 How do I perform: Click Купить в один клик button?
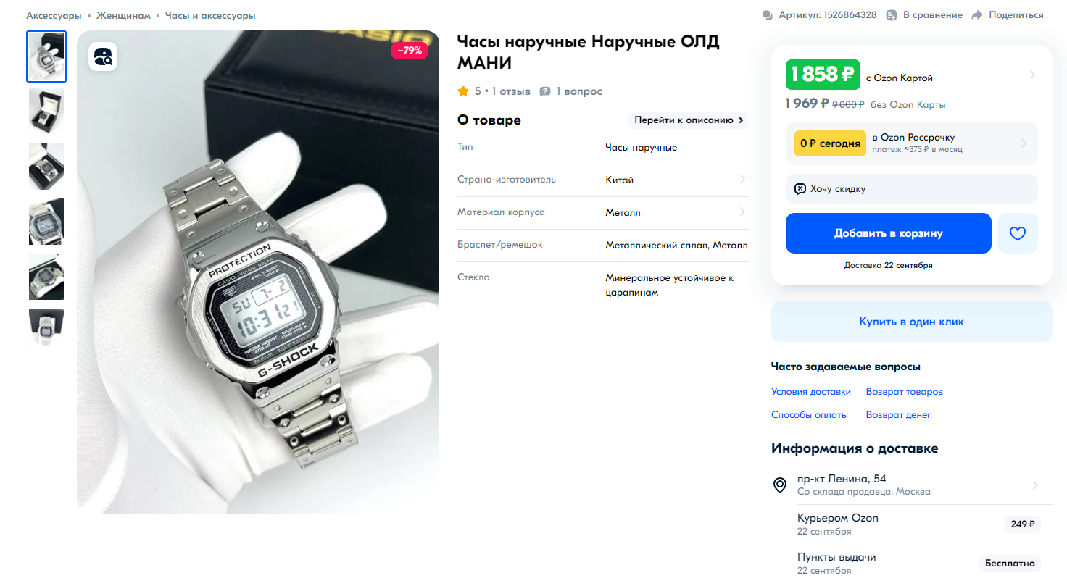[x=912, y=322]
